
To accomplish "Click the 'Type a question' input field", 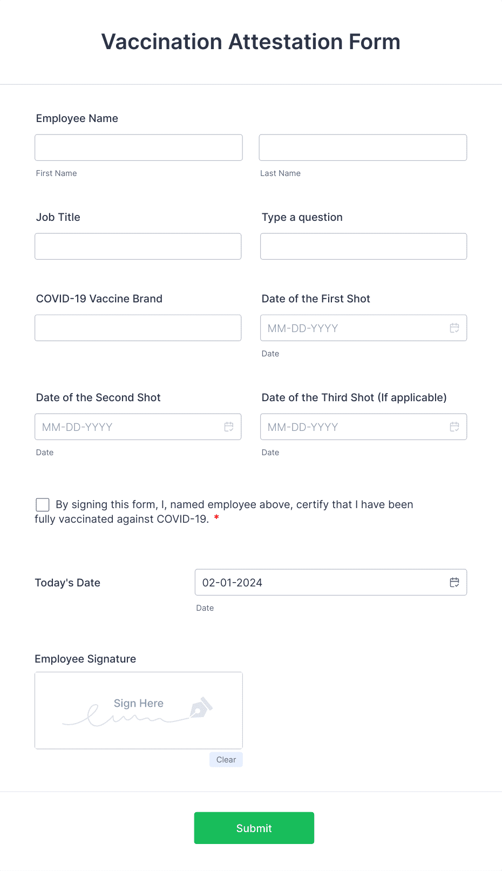I will [363, 246].
